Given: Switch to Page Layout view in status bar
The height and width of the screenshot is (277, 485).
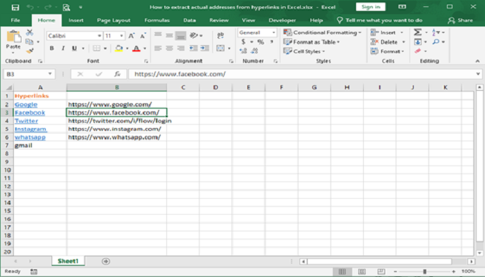Looking at the screenshot, I should coord(362,271).
